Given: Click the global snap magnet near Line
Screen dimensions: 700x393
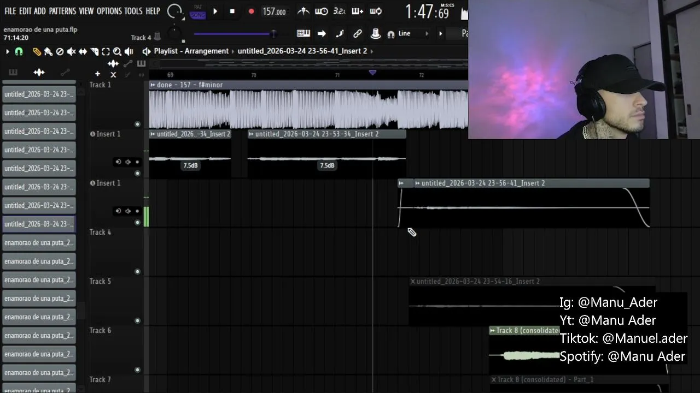Looking at the screenshot, I should (390, 34).
